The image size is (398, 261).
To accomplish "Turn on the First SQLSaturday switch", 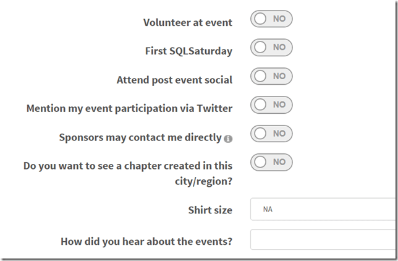I will (x=271, y=48).
